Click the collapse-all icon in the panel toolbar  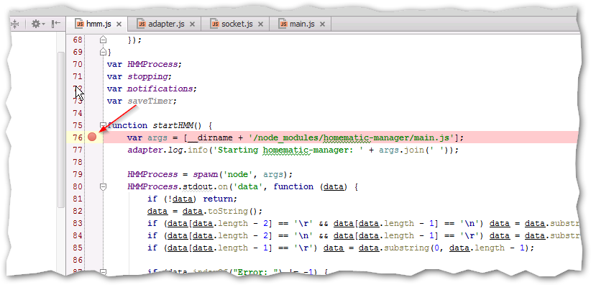point(14,24)
